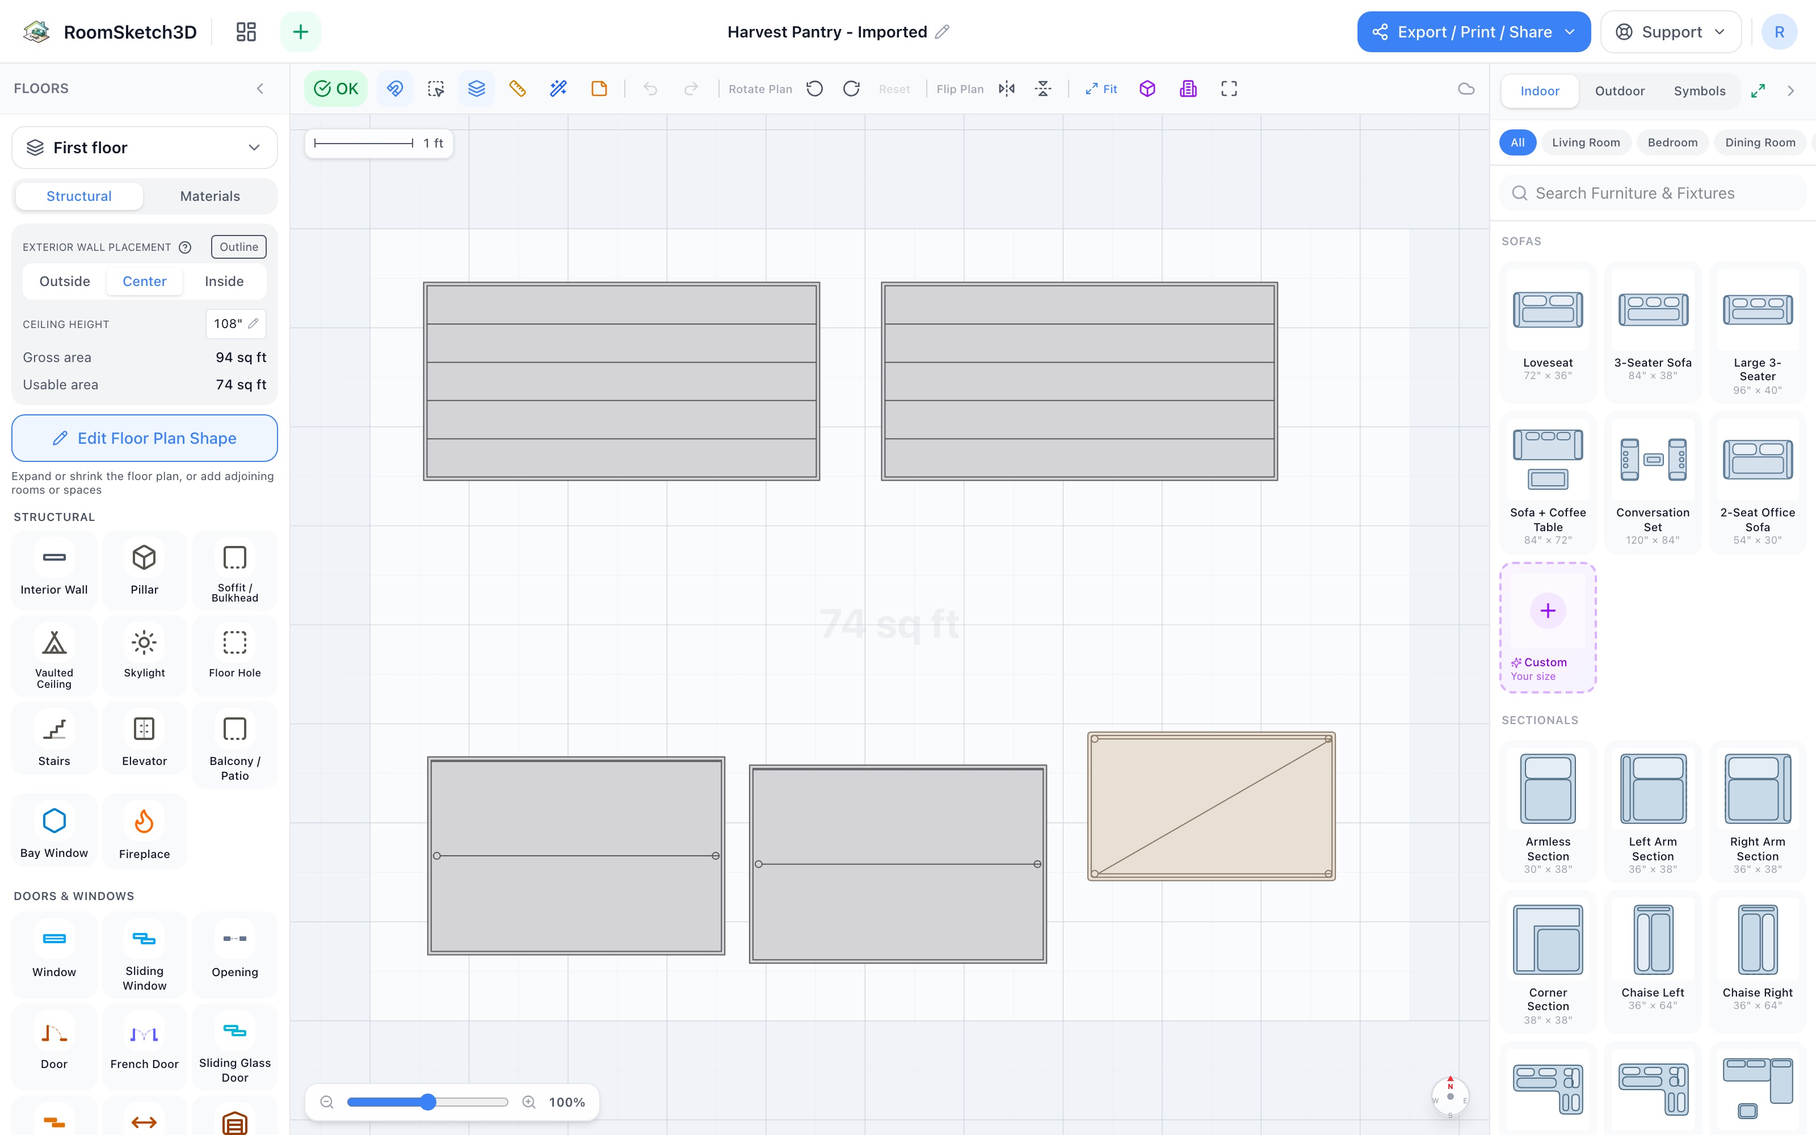
Task: Activate the dashed selection box tool
Action: (x=436, y=89)
